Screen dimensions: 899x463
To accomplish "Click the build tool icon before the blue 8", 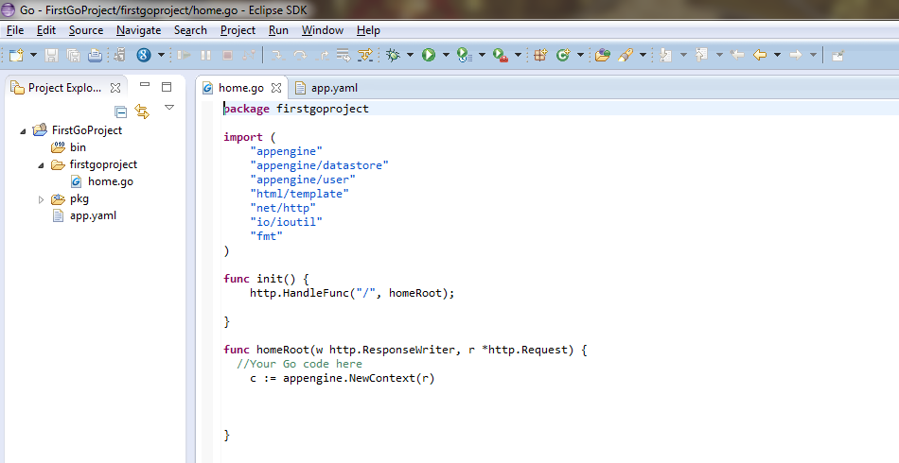I will point(120,55).
